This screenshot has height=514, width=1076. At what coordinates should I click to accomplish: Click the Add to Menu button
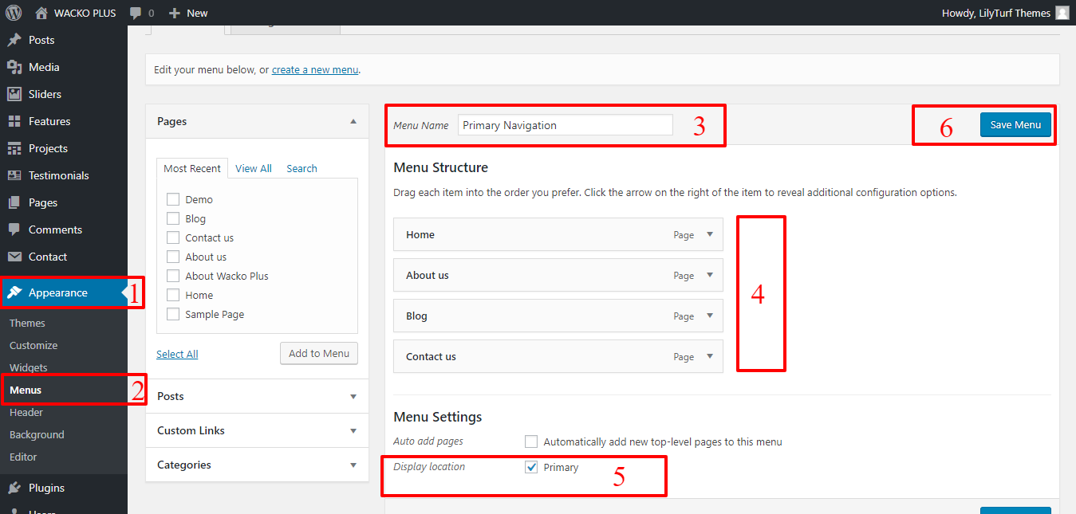tap(319, 353)
